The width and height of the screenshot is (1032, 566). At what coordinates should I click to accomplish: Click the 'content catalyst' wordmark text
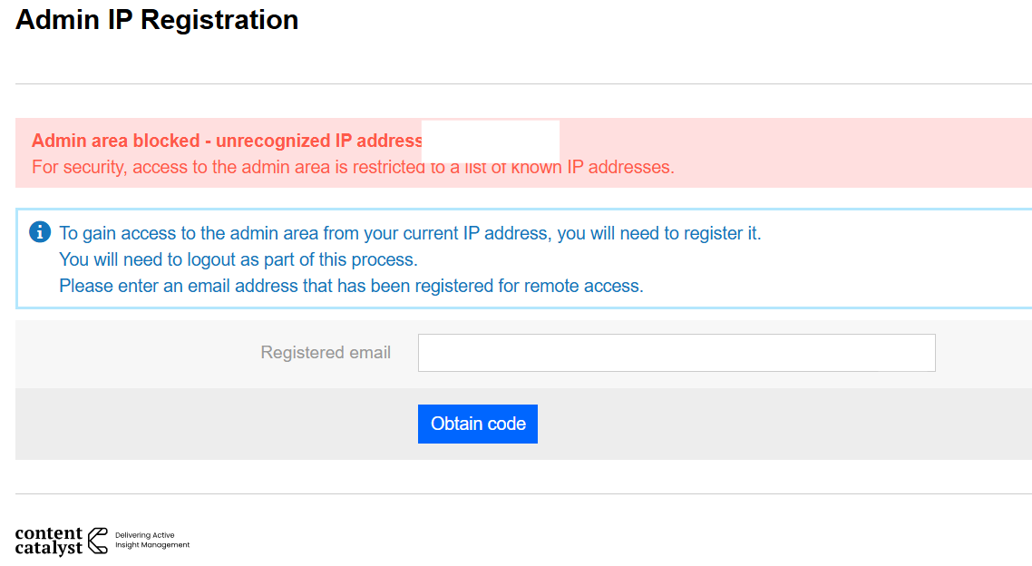49,541
